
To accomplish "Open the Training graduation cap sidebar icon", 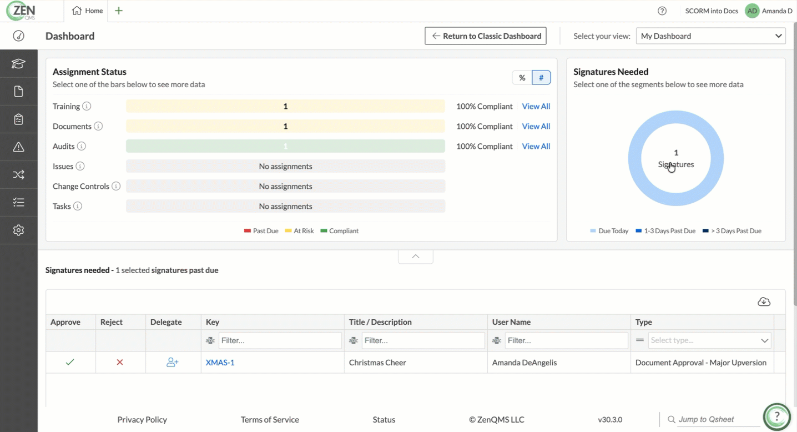I will pyautogui.click(x=18, y=64).
